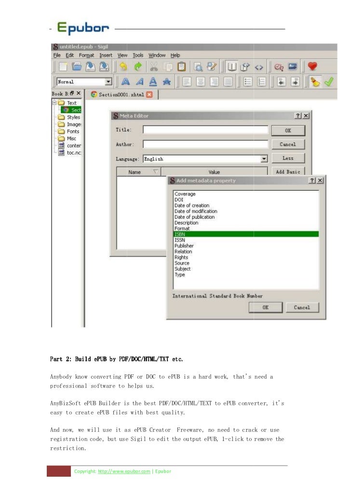Click the Open folder toolbar icon

(x=76, y=66)
